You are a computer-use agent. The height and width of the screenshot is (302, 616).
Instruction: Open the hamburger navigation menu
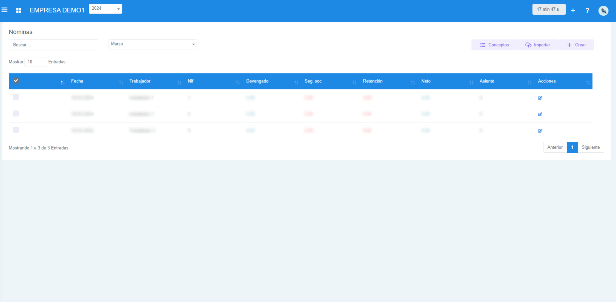5,10
